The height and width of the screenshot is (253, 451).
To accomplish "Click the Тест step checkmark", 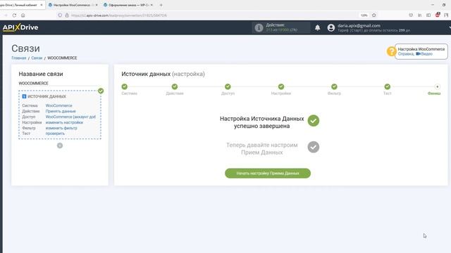I will point(388,86).
